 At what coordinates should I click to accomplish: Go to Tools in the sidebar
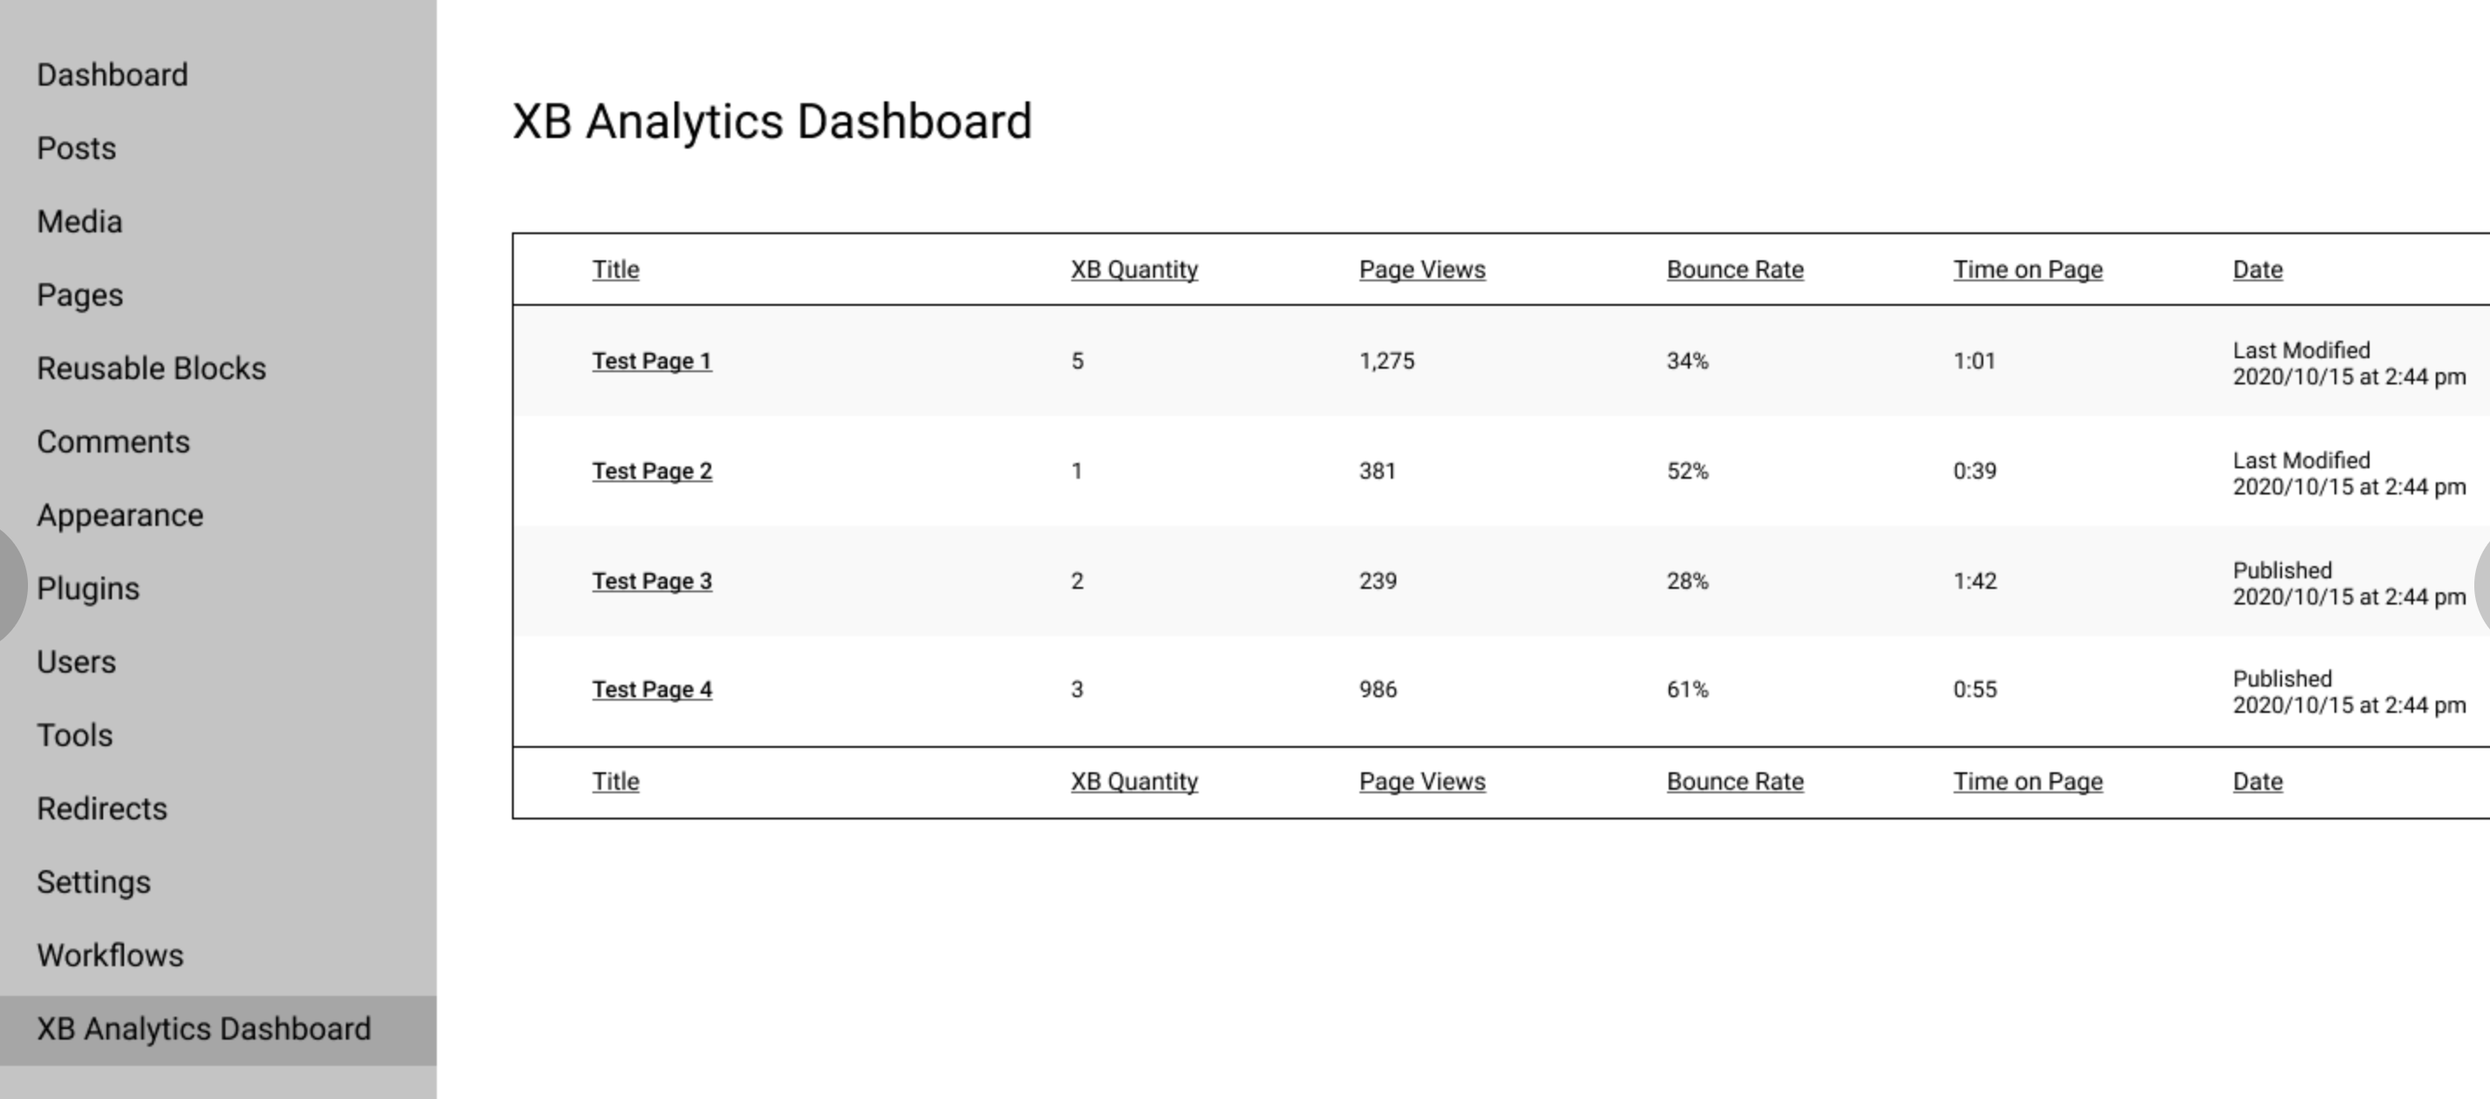pos(73,735)
